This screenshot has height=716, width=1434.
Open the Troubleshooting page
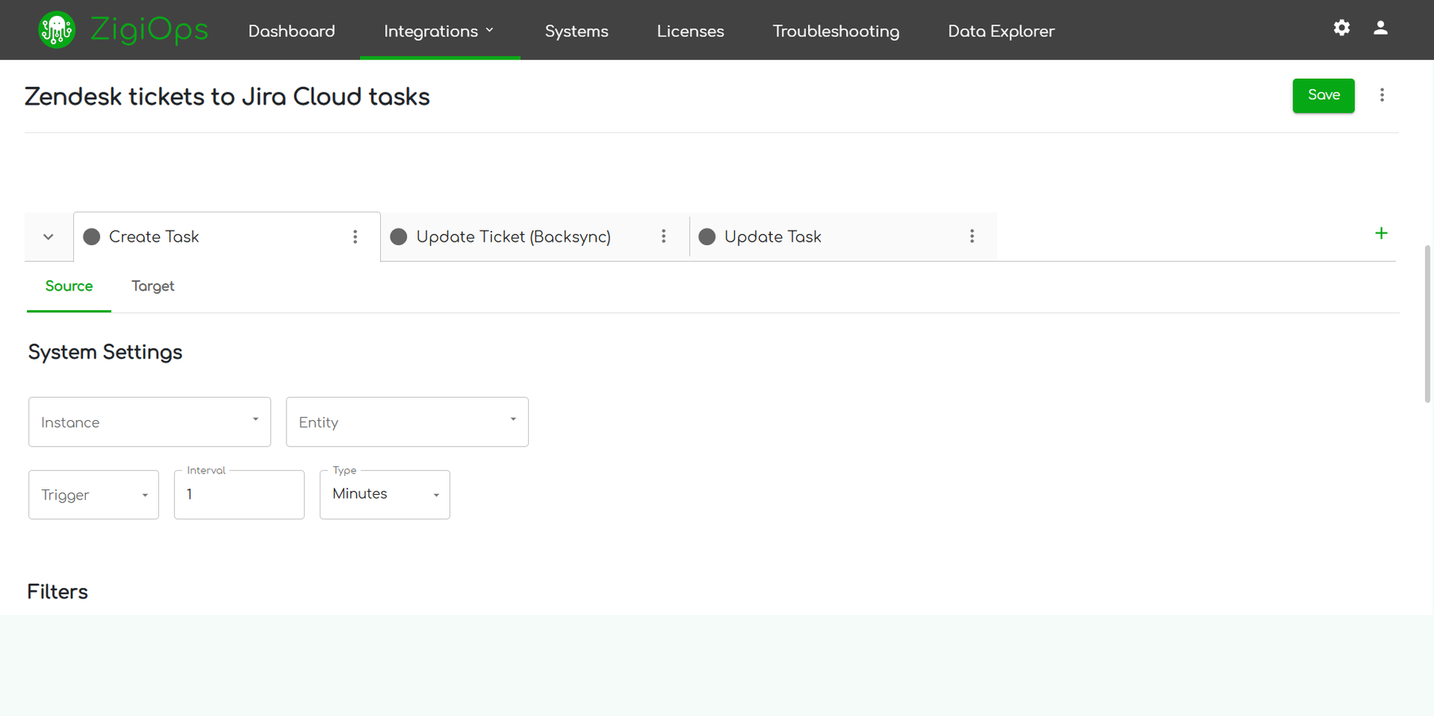coord(836,31)
